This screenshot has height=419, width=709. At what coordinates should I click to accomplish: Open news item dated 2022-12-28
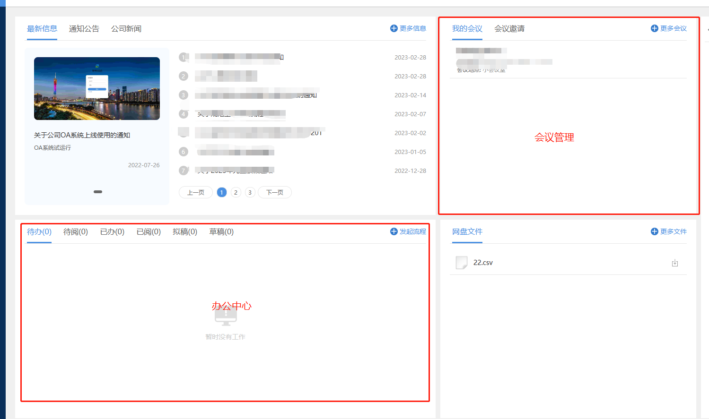pyautogui.click(x=302, y=171)
